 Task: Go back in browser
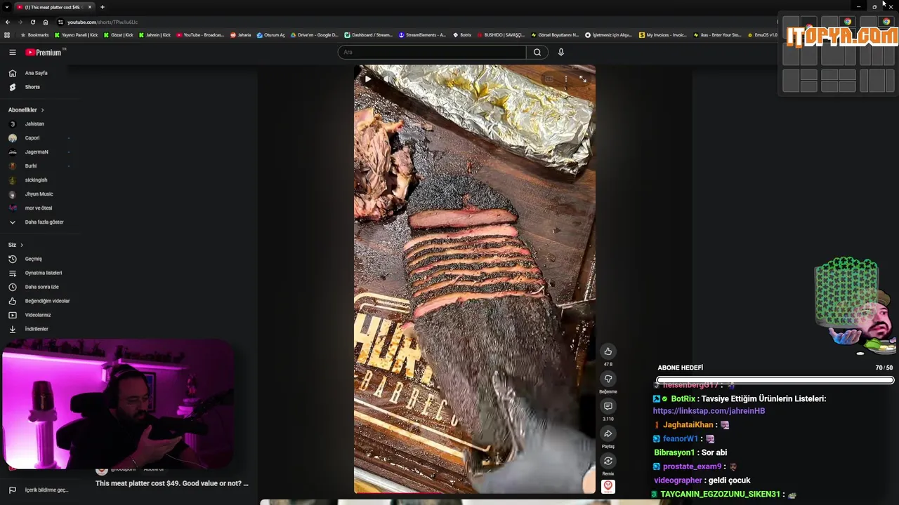point(7,22)
